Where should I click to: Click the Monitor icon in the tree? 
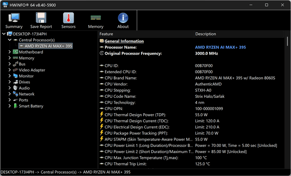15,76
